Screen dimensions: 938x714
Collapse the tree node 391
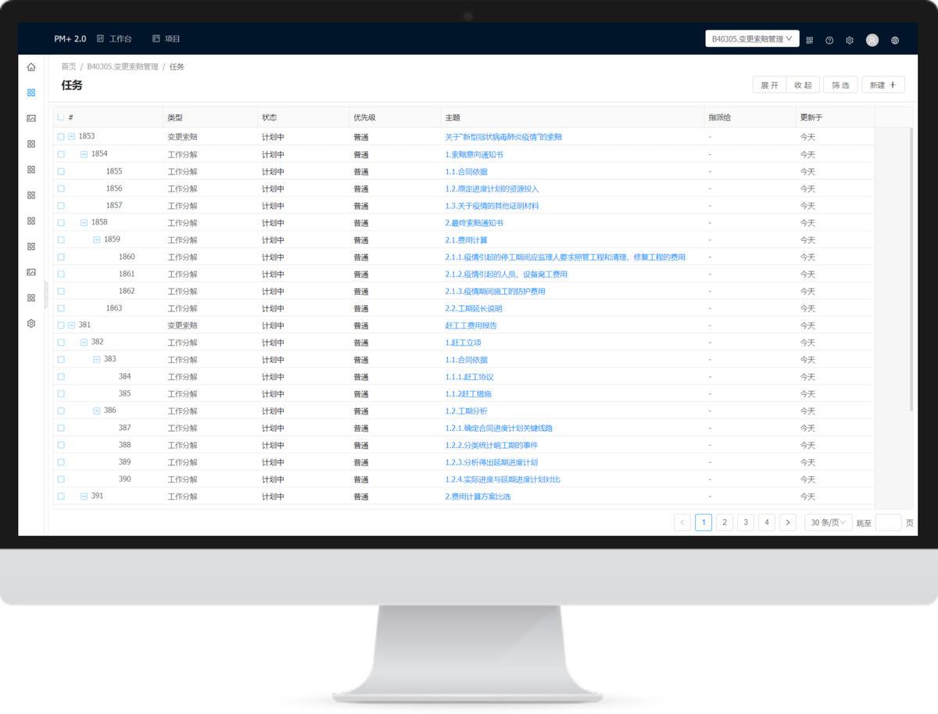pyautogui.click(x=84, y=497)
